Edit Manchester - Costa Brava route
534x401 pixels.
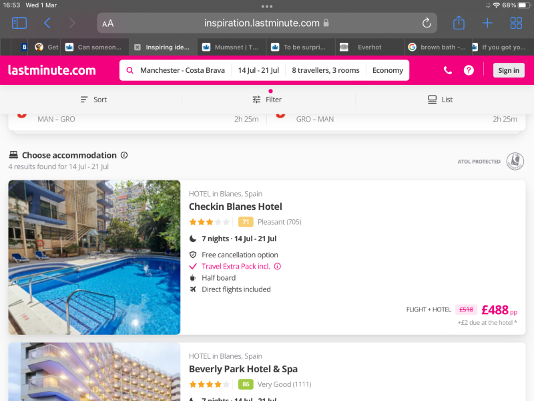click(x=182, y=70)
